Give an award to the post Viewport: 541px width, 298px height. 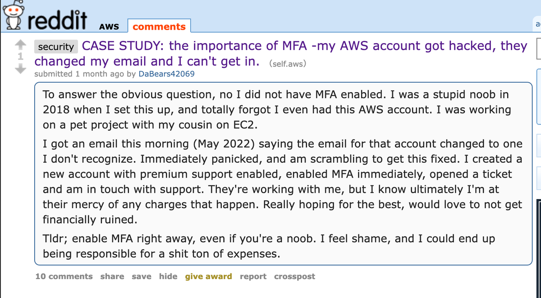(x=208, y=276)
